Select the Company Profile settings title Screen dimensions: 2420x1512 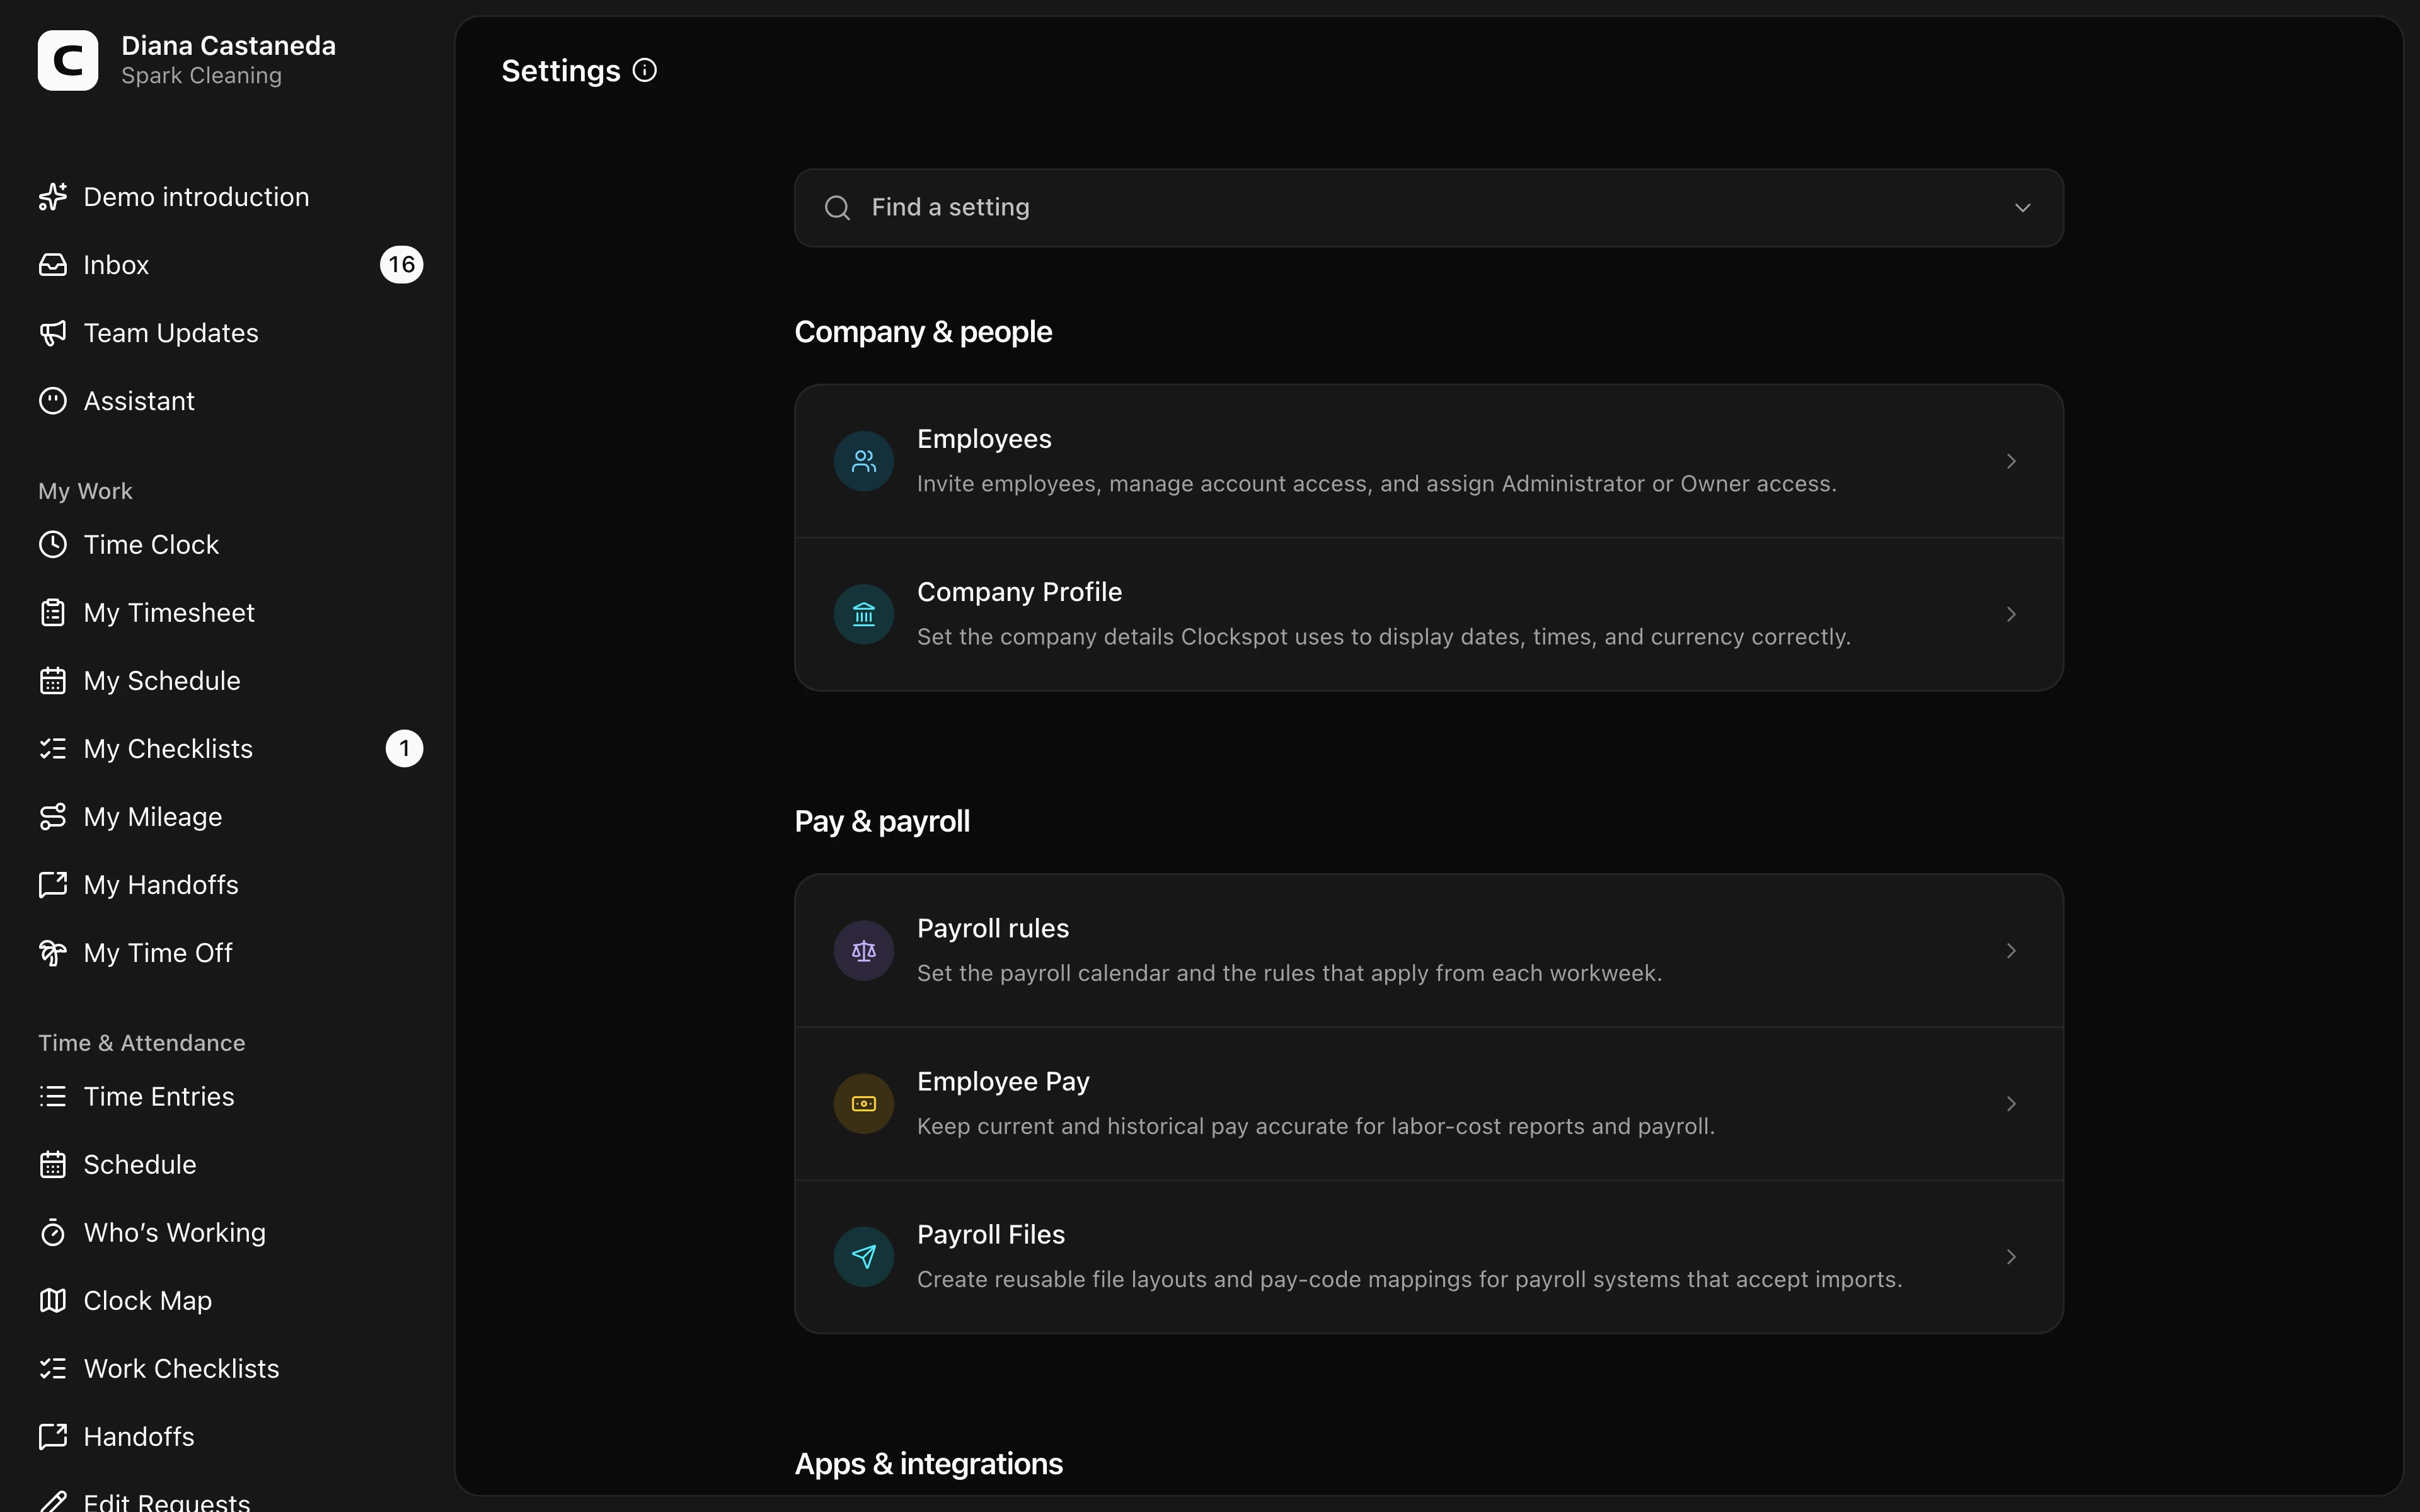(1019, 592)
